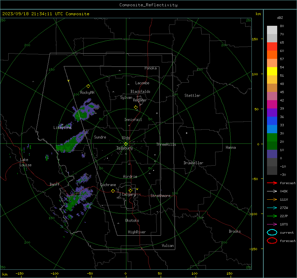Click the Strathmore label
297x278 pixels.
click(x=160, y=196)
